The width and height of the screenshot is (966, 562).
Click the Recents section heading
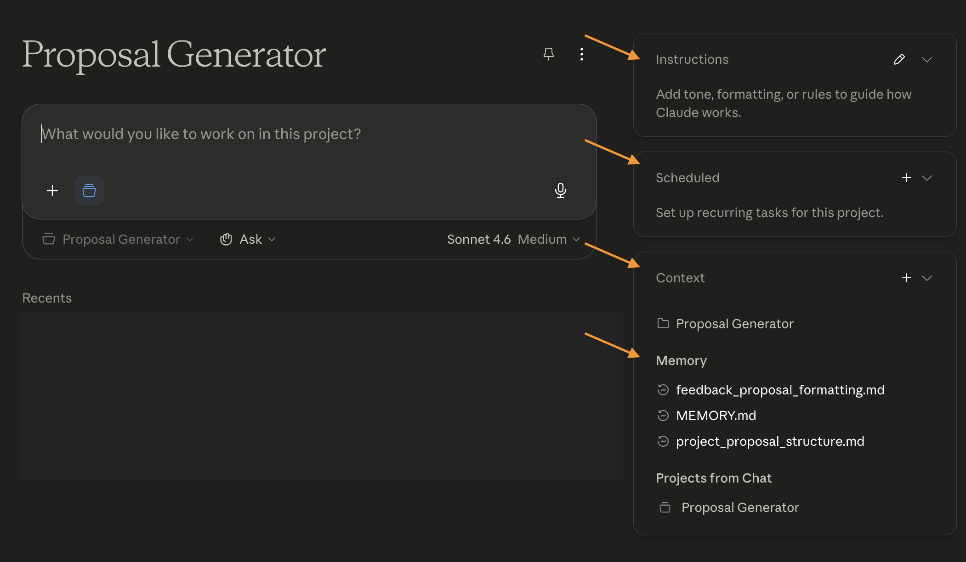click(47, 298)
